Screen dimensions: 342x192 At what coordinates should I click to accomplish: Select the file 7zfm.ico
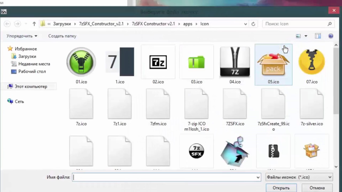pyautogui.click(x=158, y=107)
